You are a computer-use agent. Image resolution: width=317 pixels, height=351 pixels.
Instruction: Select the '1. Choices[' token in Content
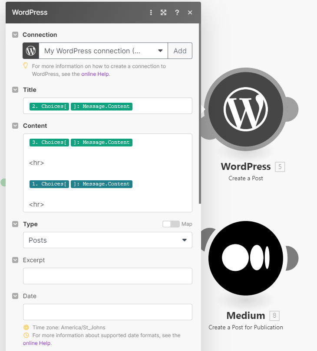click(49, 184)
